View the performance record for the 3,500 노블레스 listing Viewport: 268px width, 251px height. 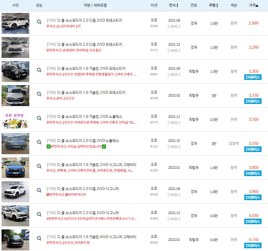pyautogui.click(x=39, y=118)
